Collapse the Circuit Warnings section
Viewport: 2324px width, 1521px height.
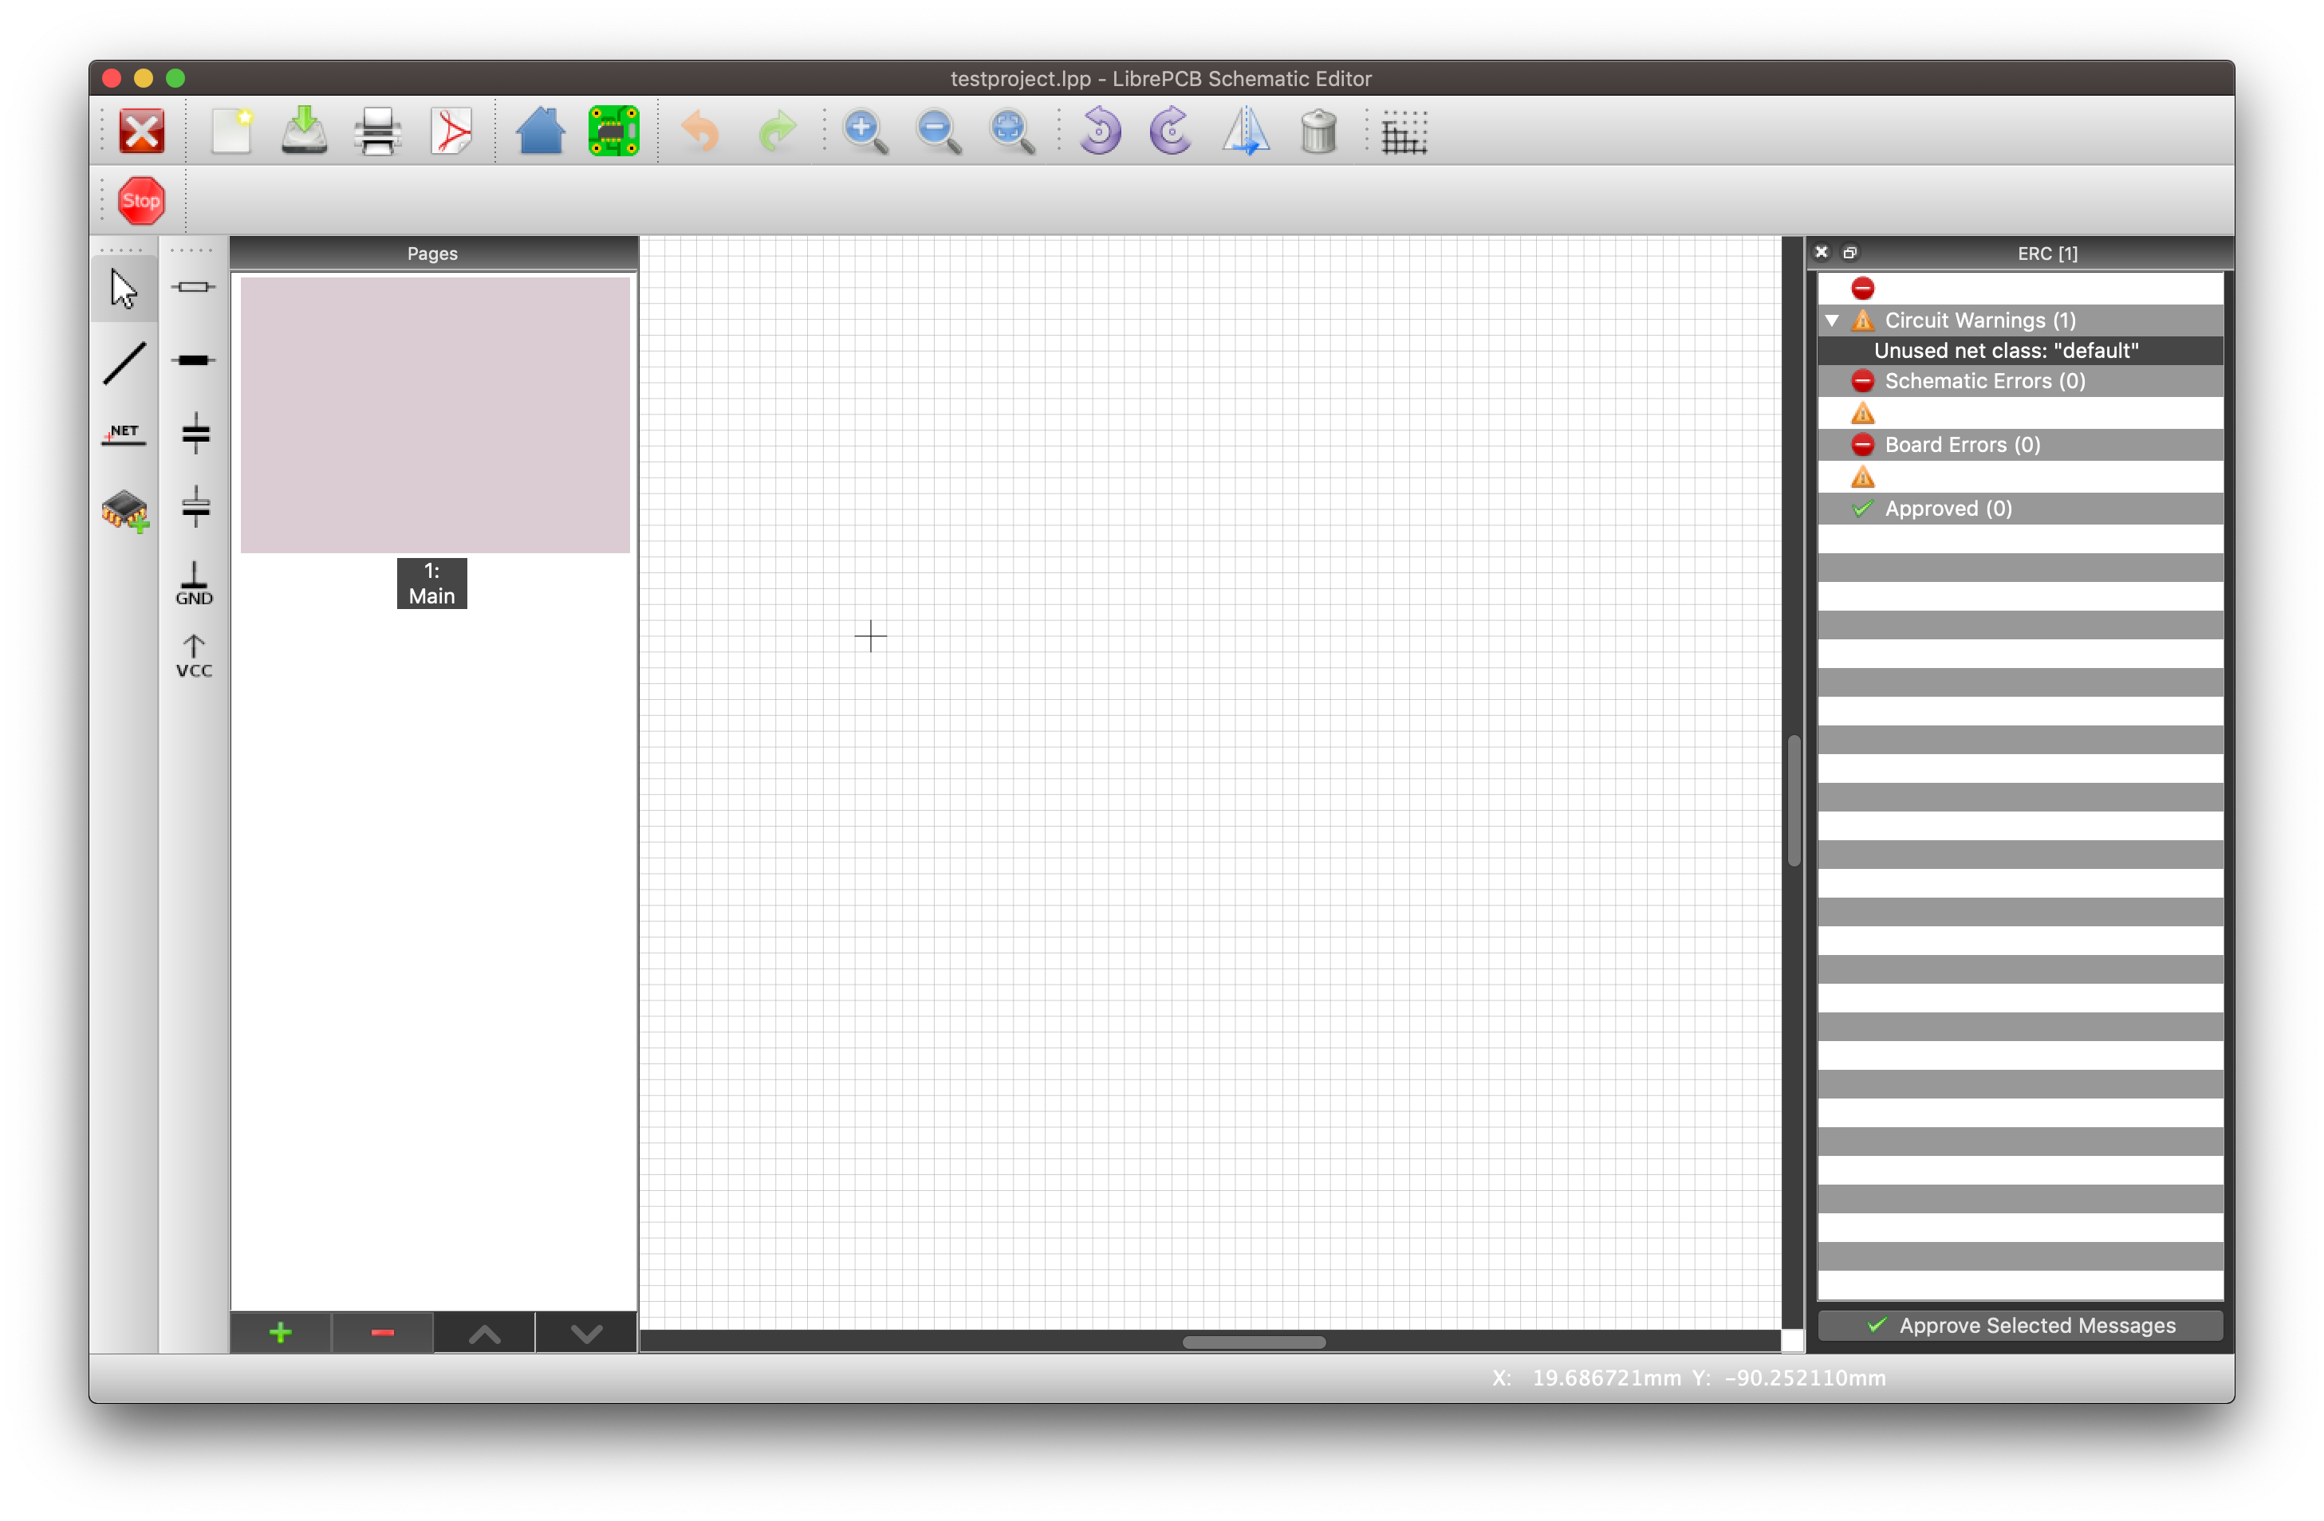coord(1833,319)
